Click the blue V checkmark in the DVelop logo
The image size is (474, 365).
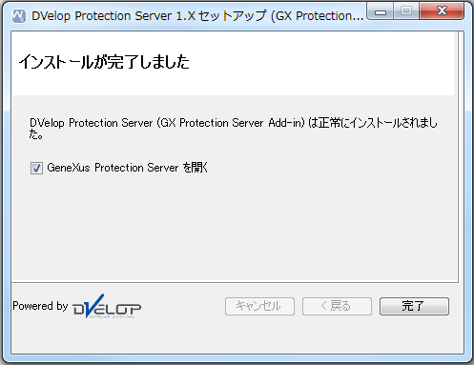click(x=94, y=305)
